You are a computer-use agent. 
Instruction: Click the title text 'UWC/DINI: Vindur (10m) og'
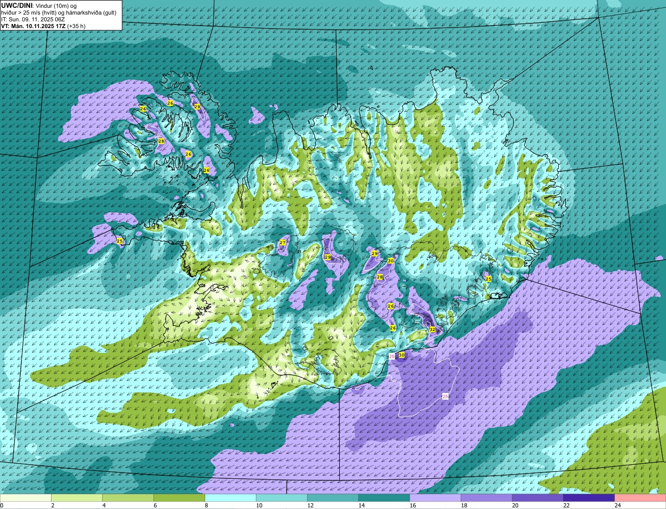[x=39, y=5]
